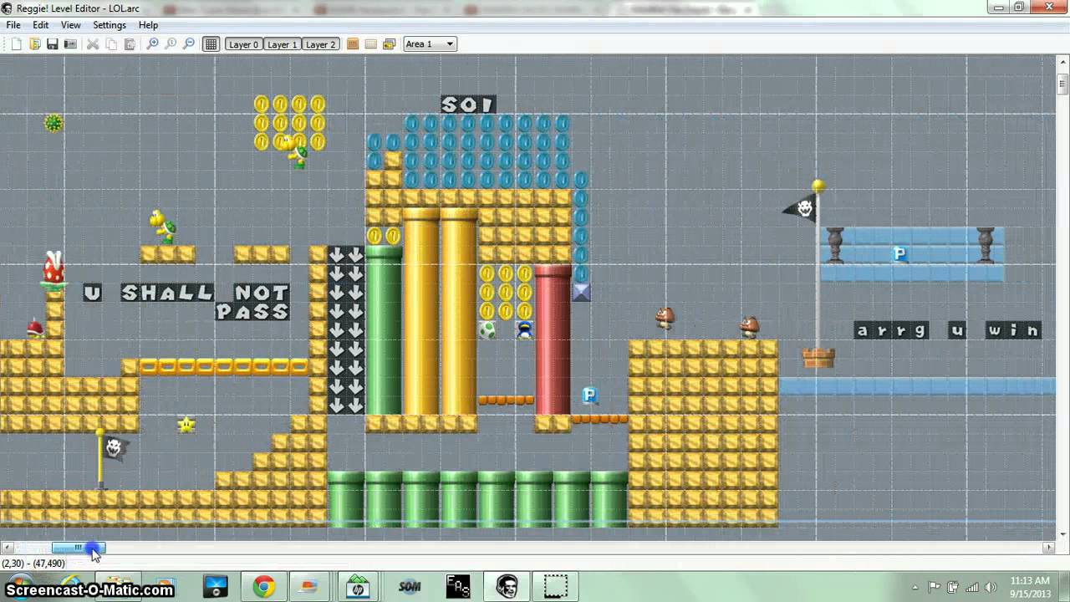Click the 'PASS' block text
Image resolution: width=1070 pixels, height=602 pixels.
coord(252,312)
